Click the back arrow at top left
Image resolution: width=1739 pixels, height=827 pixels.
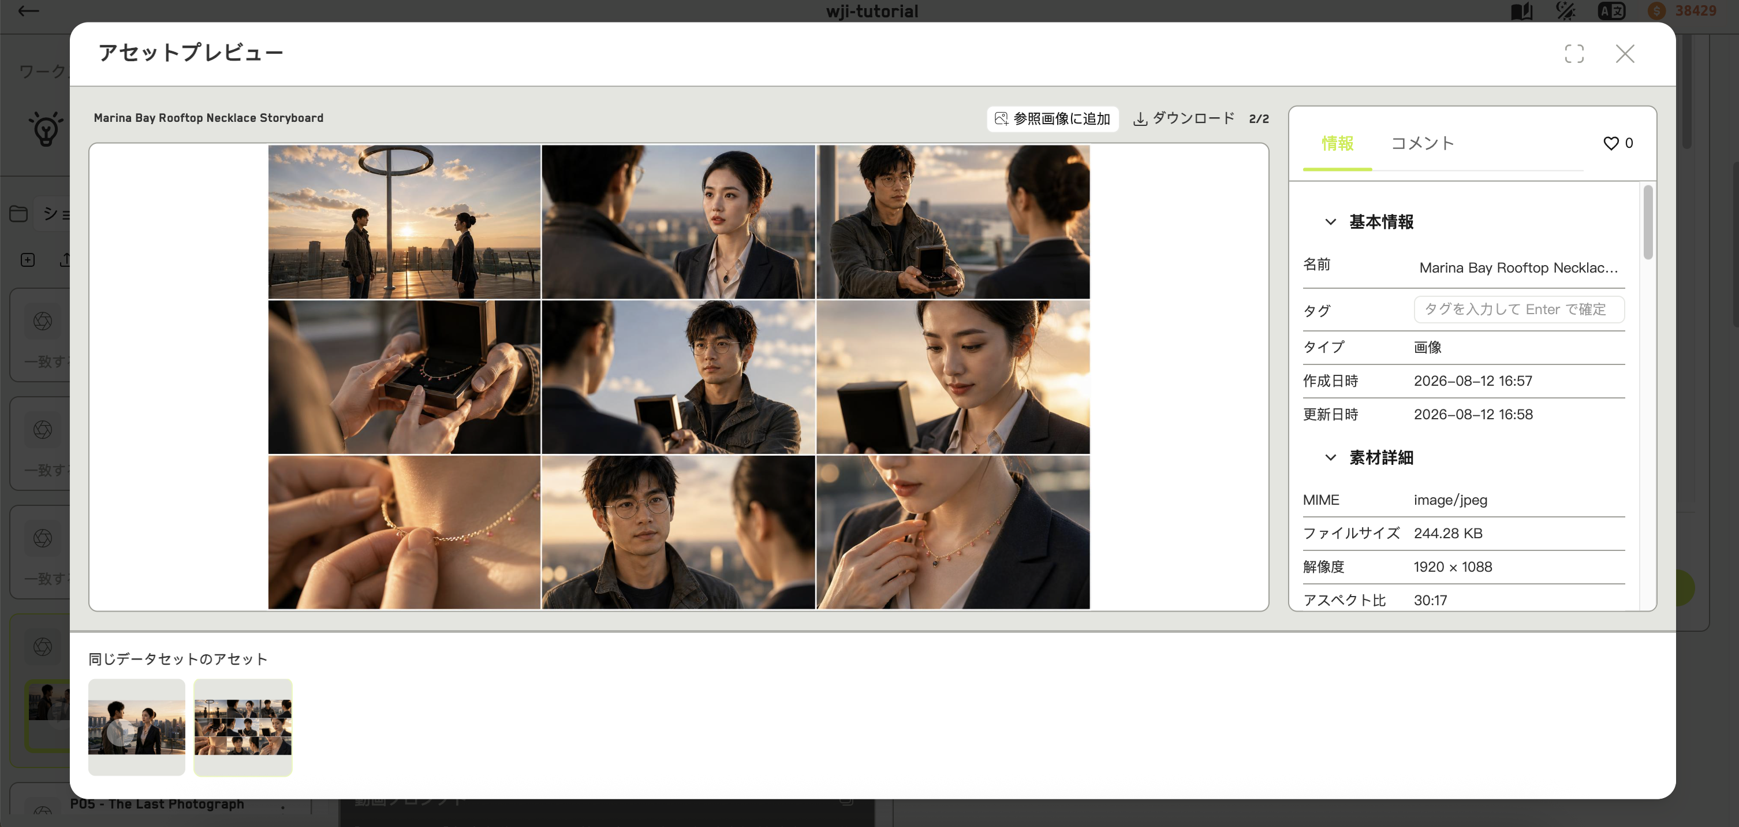pos(28,10)
